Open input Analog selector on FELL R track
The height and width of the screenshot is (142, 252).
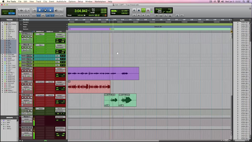(x=60, y=45)
